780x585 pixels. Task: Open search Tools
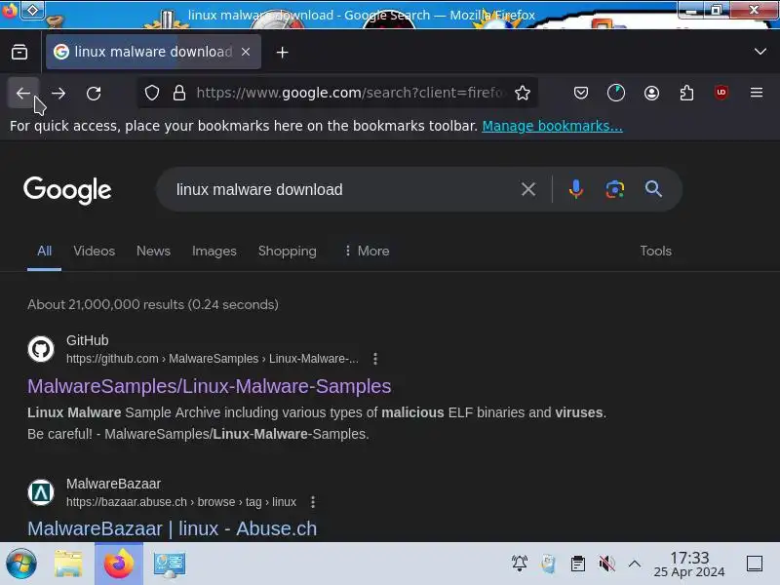click(x=655, y=251)
